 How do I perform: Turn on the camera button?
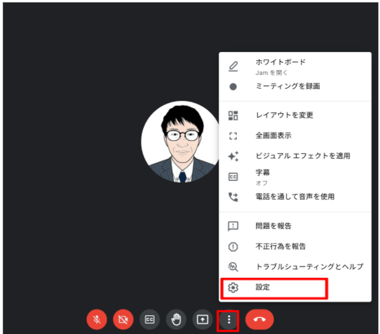click(123, 320)
